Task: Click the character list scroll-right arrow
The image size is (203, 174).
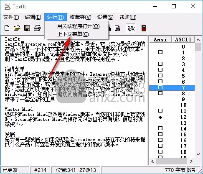Action: pyautogui.click(x=191, y=161)
